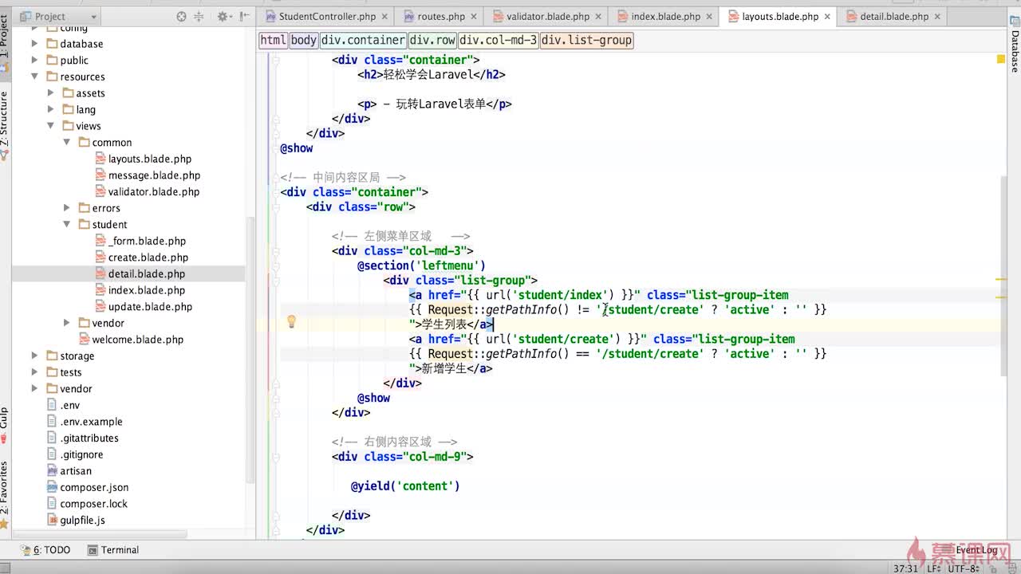Hide the Project tool window
This screenshot has width=1021, height=574.
tap(243, 16)
